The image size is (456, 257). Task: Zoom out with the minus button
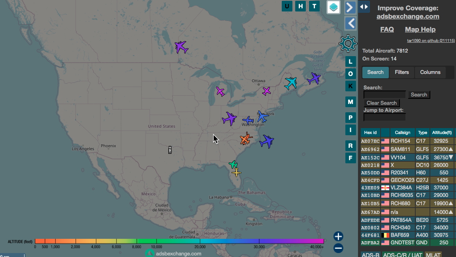coord(338,248)
